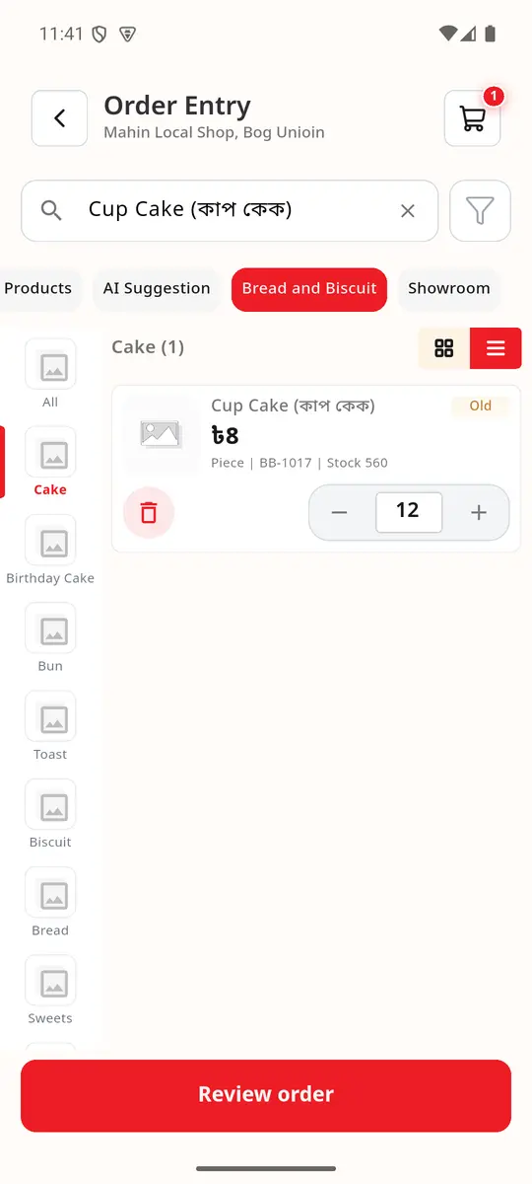Viewport: 532px width, 1184px height.
Task: Switch to the Showroom tab
Action: (x=449, y=289)
